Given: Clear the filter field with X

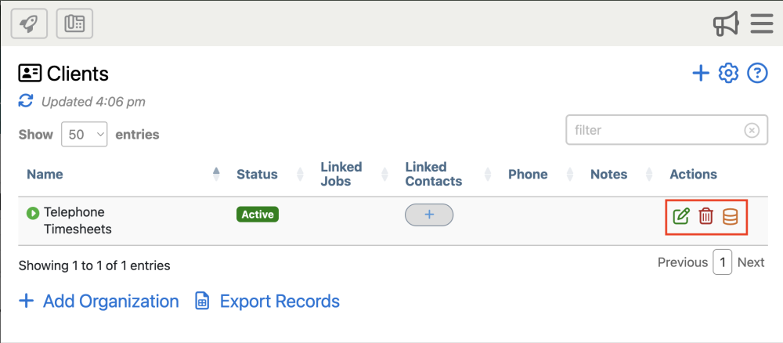Looking at the screenshot, I should [x=752, y=130].
